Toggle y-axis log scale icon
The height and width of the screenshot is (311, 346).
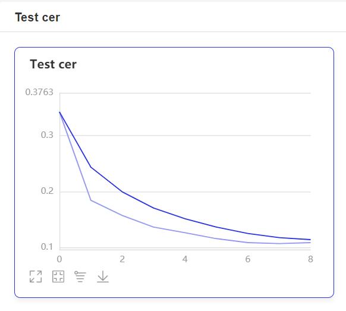(80, 277)
